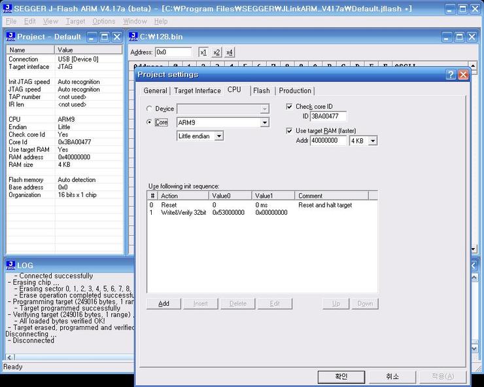Close the Project settings dialog

(463, 75)
